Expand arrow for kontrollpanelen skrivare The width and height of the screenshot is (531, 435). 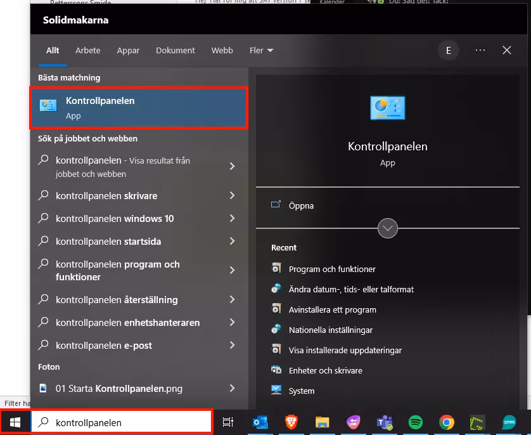tap(233, 195)
